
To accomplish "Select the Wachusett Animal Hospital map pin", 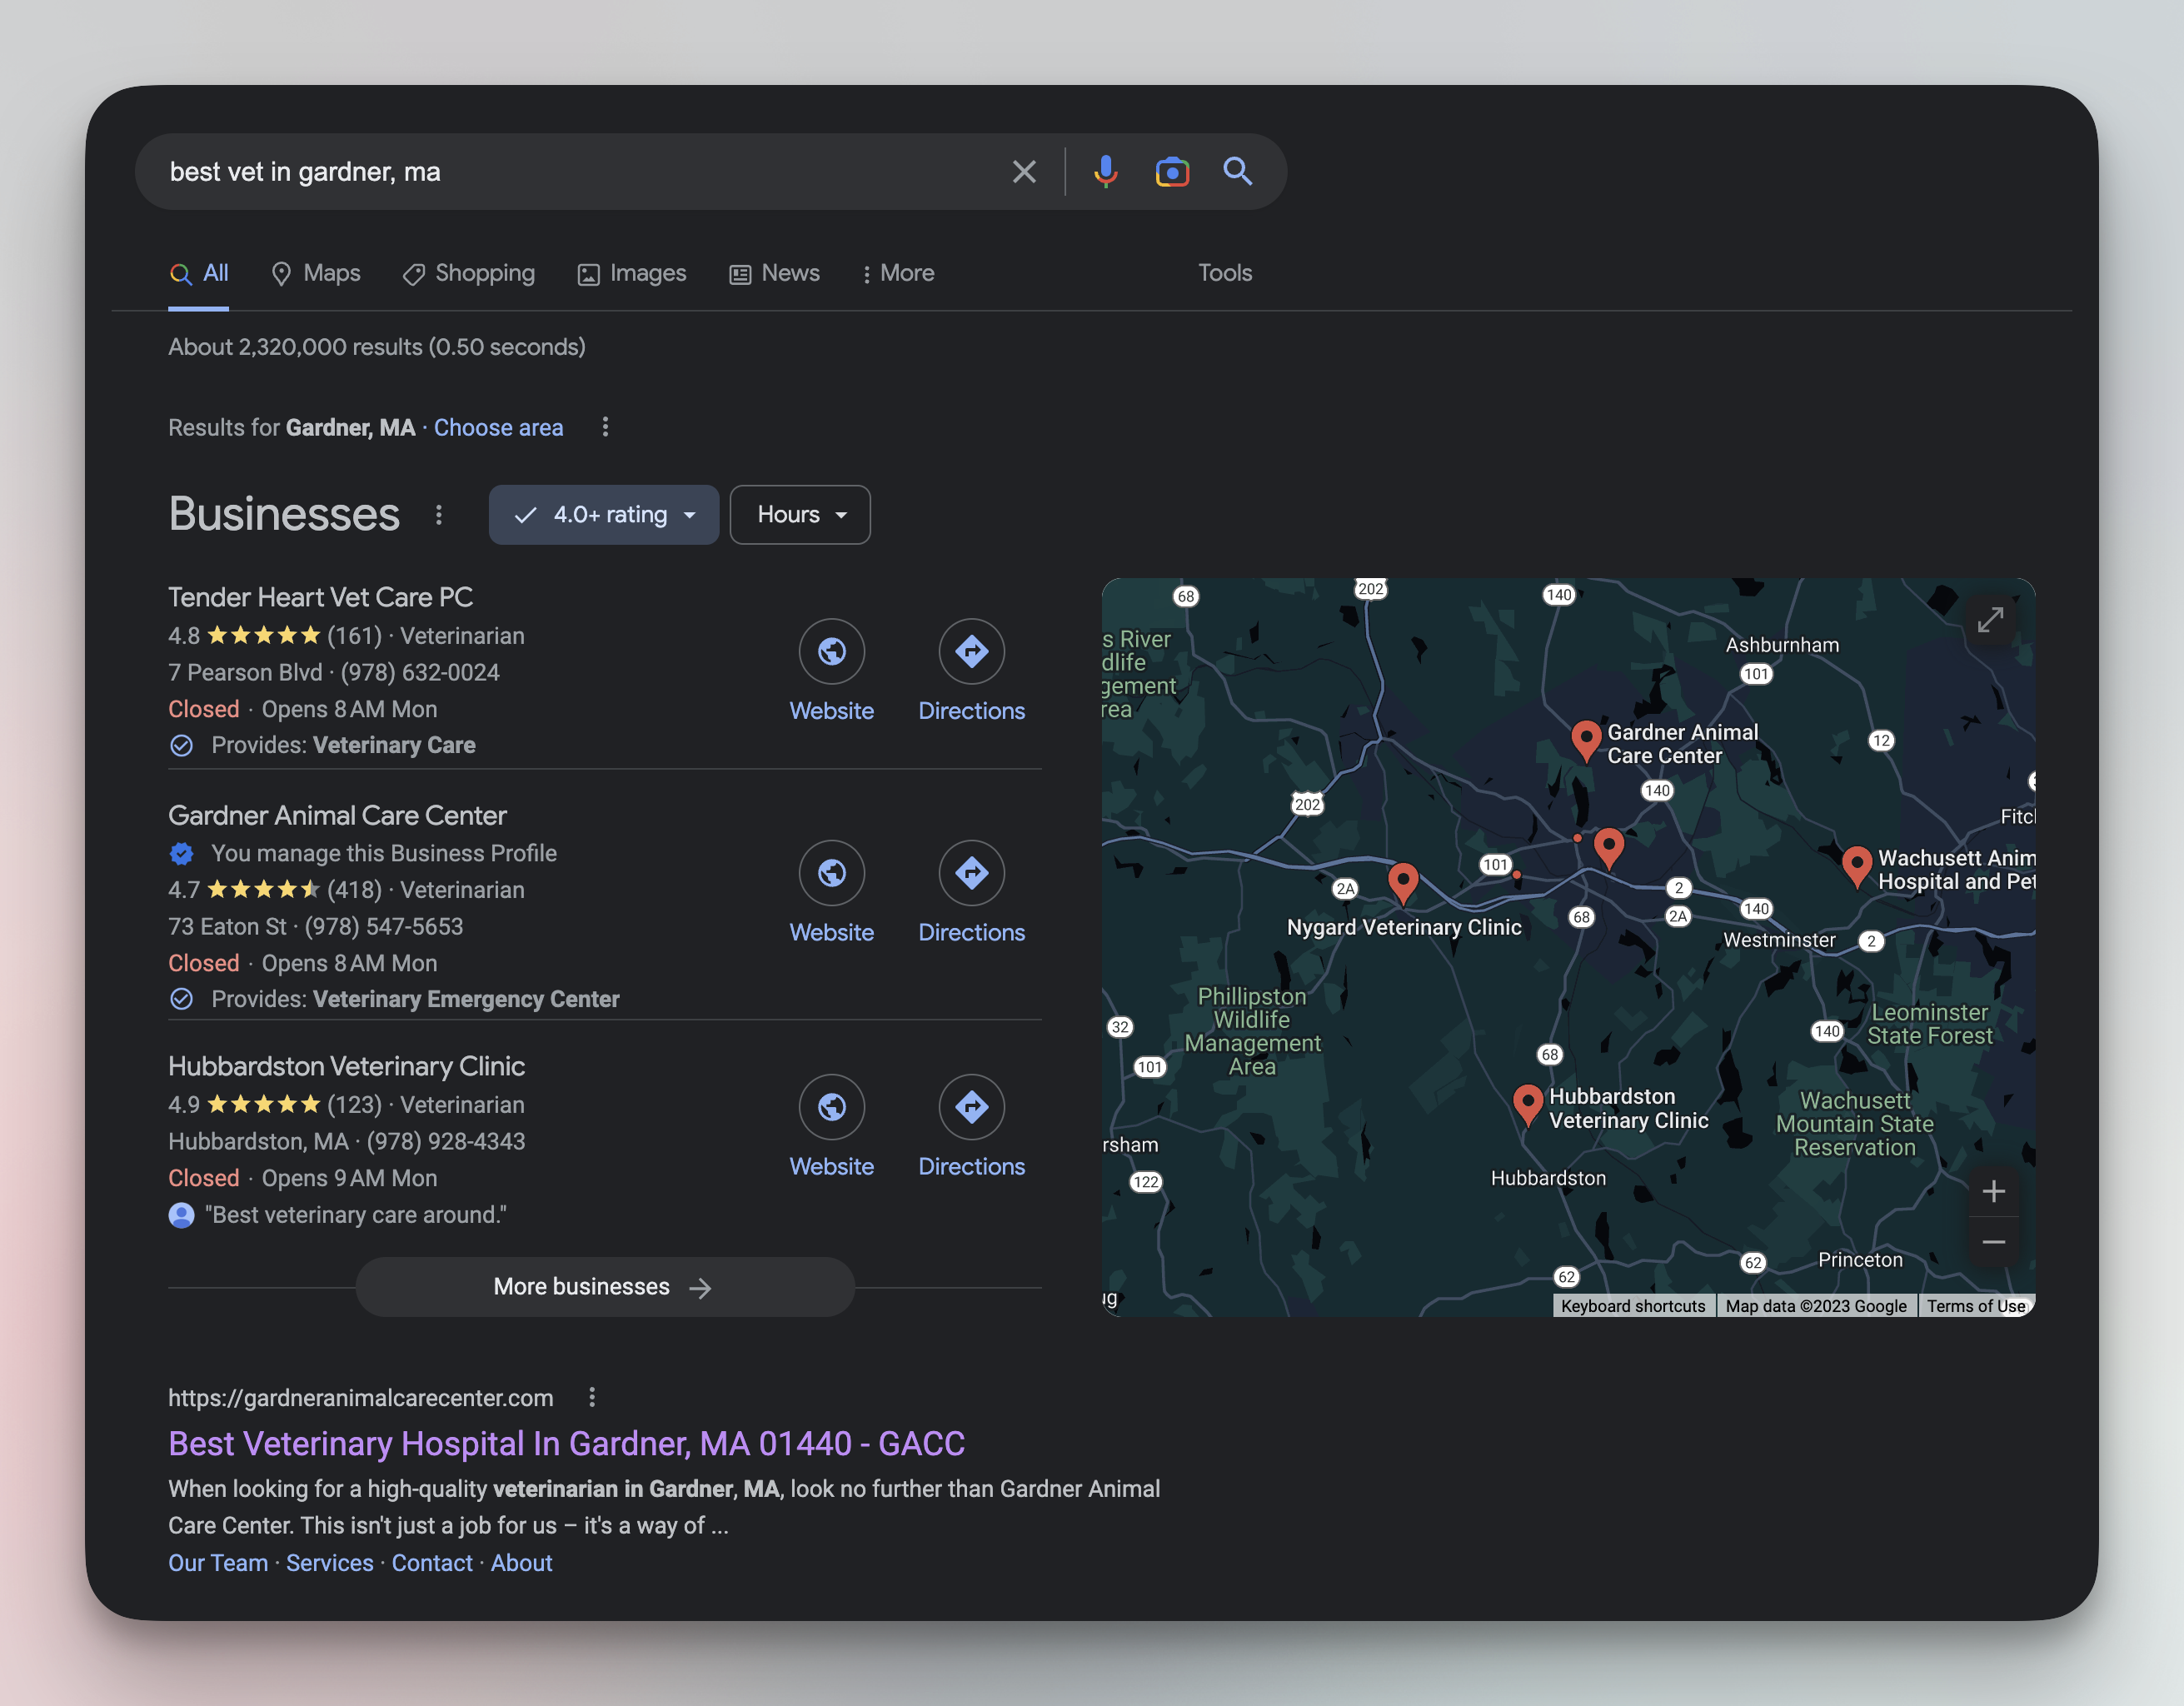I will pos(1857,867).
